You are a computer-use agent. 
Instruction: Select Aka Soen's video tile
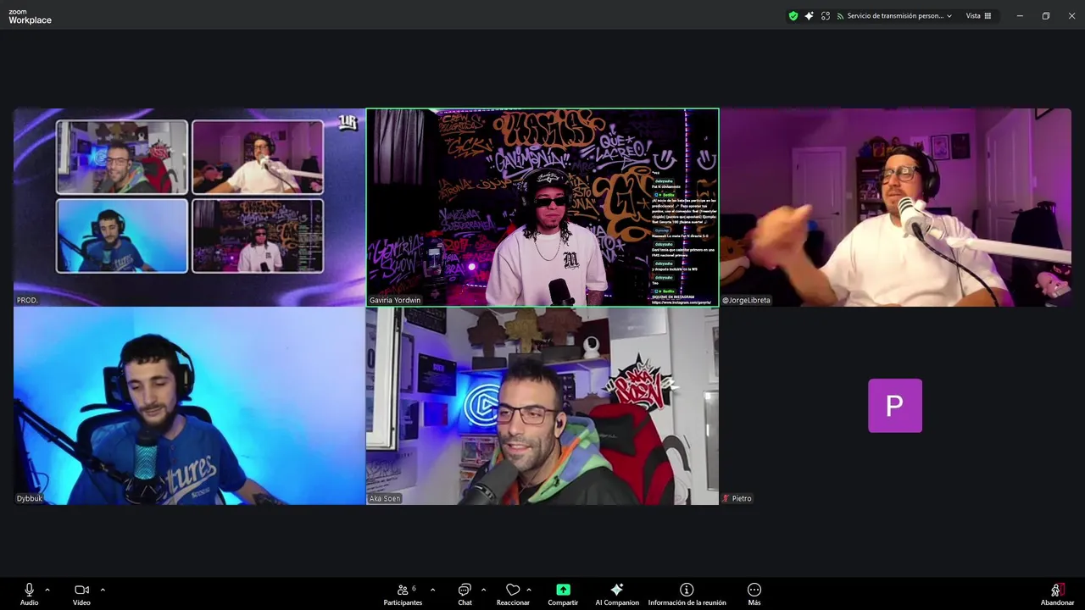[x=542, y=406]
